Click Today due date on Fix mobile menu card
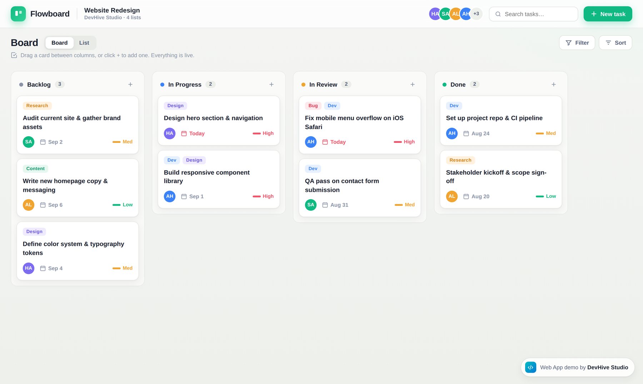 point(334,142)
